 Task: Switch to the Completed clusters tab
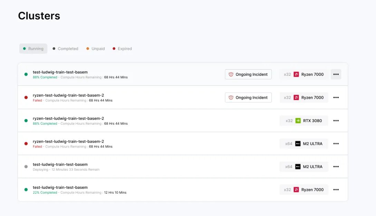66,49
